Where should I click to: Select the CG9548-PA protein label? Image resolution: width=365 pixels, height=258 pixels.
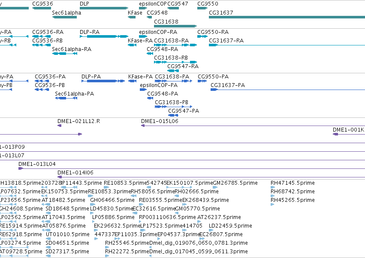click(x=163, y=94)
